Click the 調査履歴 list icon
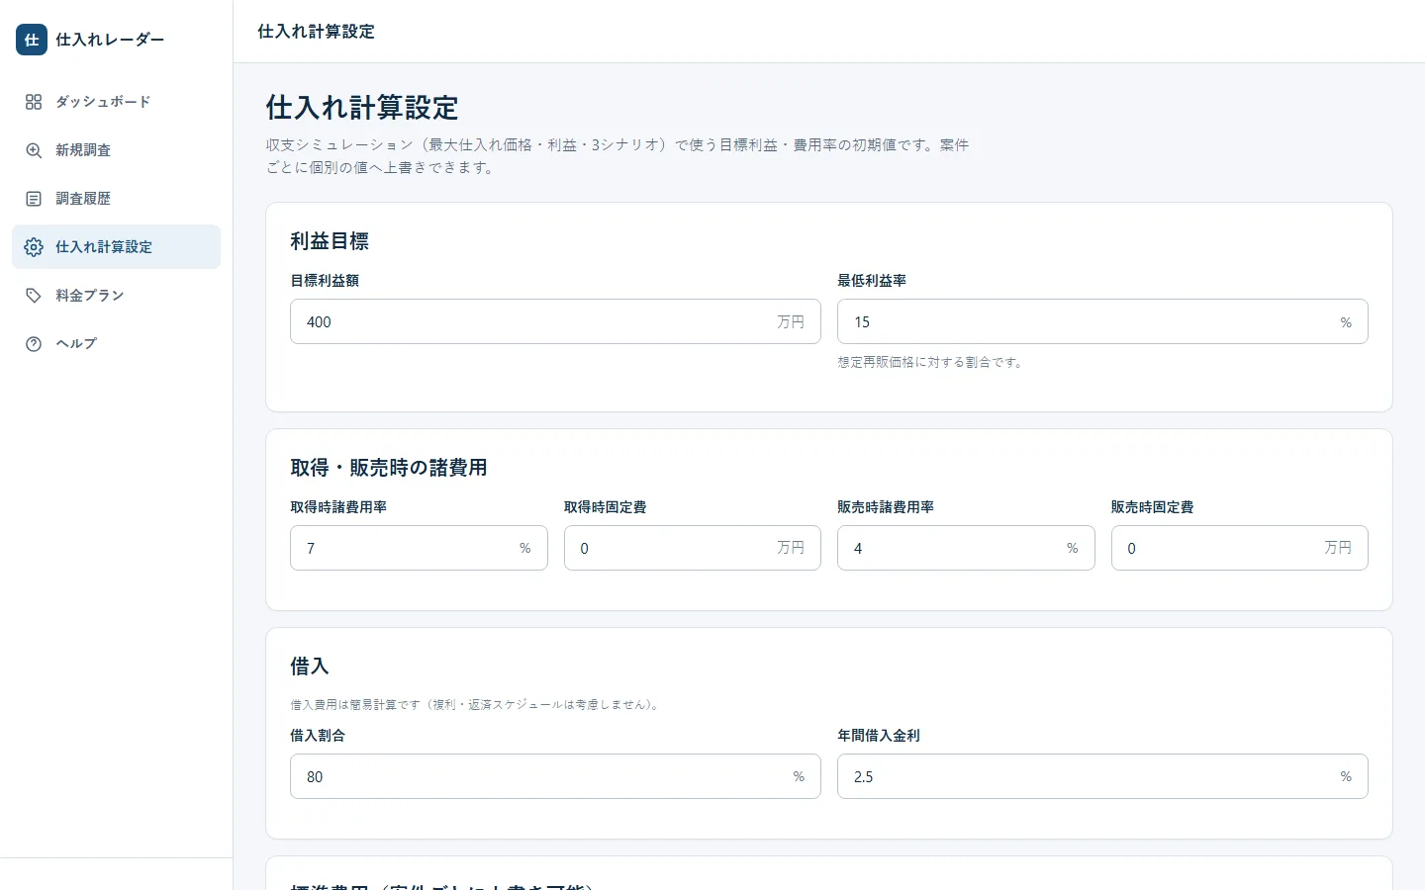The width and height of the screenshot is (1425, 890). [x=34, y=199]
